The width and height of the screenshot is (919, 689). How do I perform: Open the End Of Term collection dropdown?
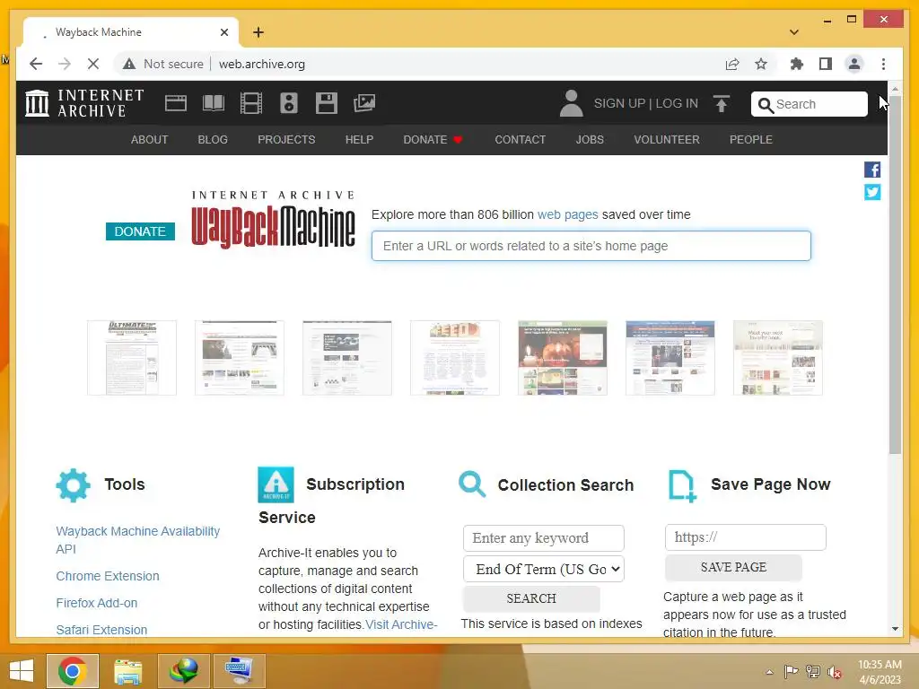click(544, 569)
